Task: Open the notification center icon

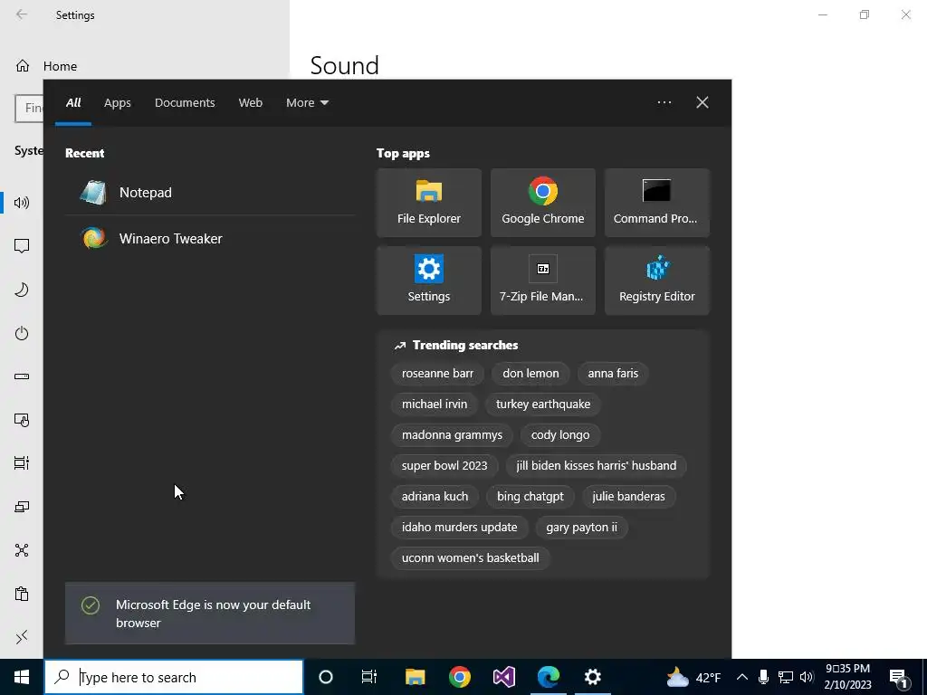Action: coord(899,677)
